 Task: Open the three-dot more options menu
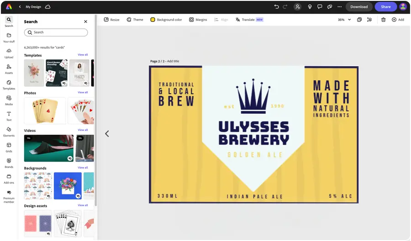[339, 7]
